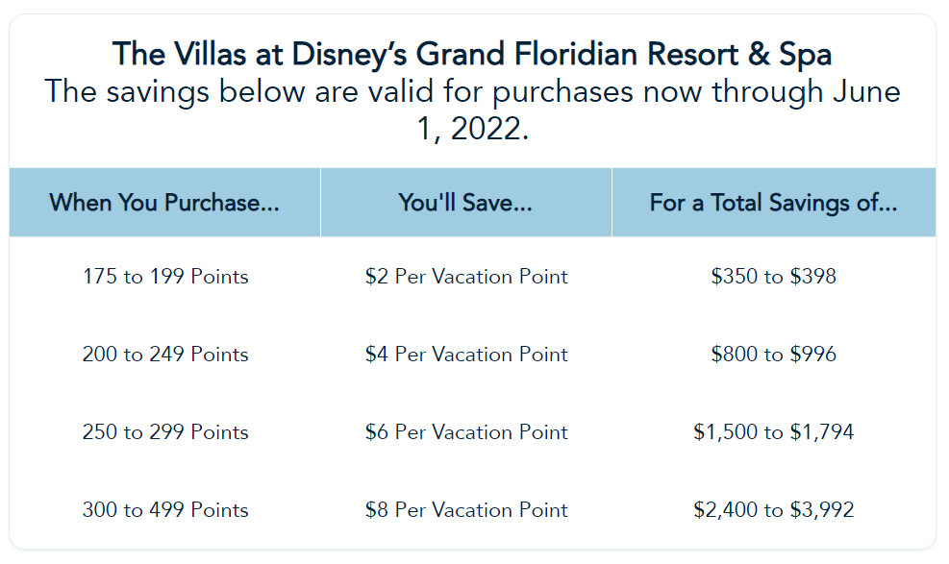Select the '$350 to $398' savings cell

tap(773, 277)
